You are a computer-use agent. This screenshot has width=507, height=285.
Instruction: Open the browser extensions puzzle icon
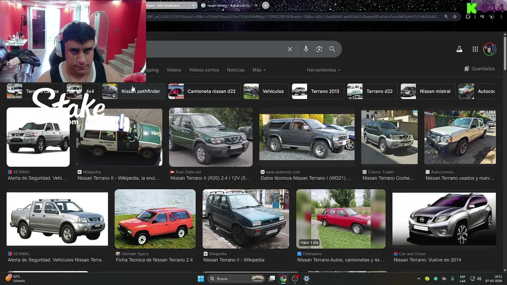468,17
